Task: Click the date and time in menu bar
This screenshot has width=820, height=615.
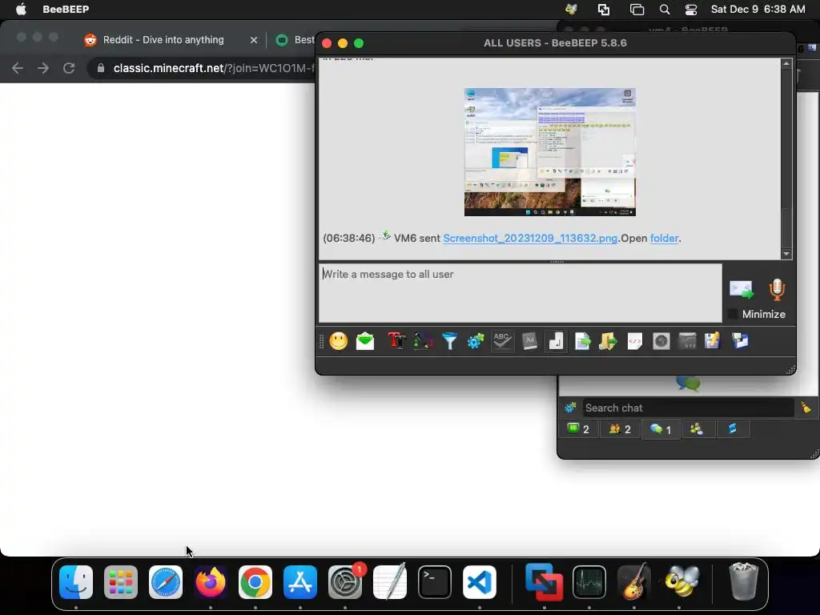Action: (x=758, y=10)
